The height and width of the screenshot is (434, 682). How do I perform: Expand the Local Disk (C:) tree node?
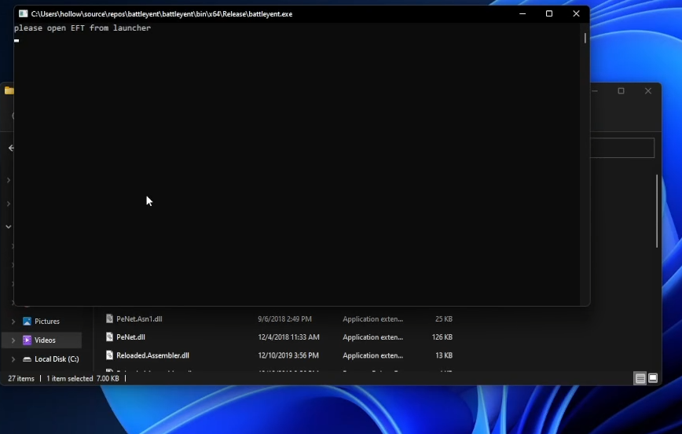tap(13, 359)
